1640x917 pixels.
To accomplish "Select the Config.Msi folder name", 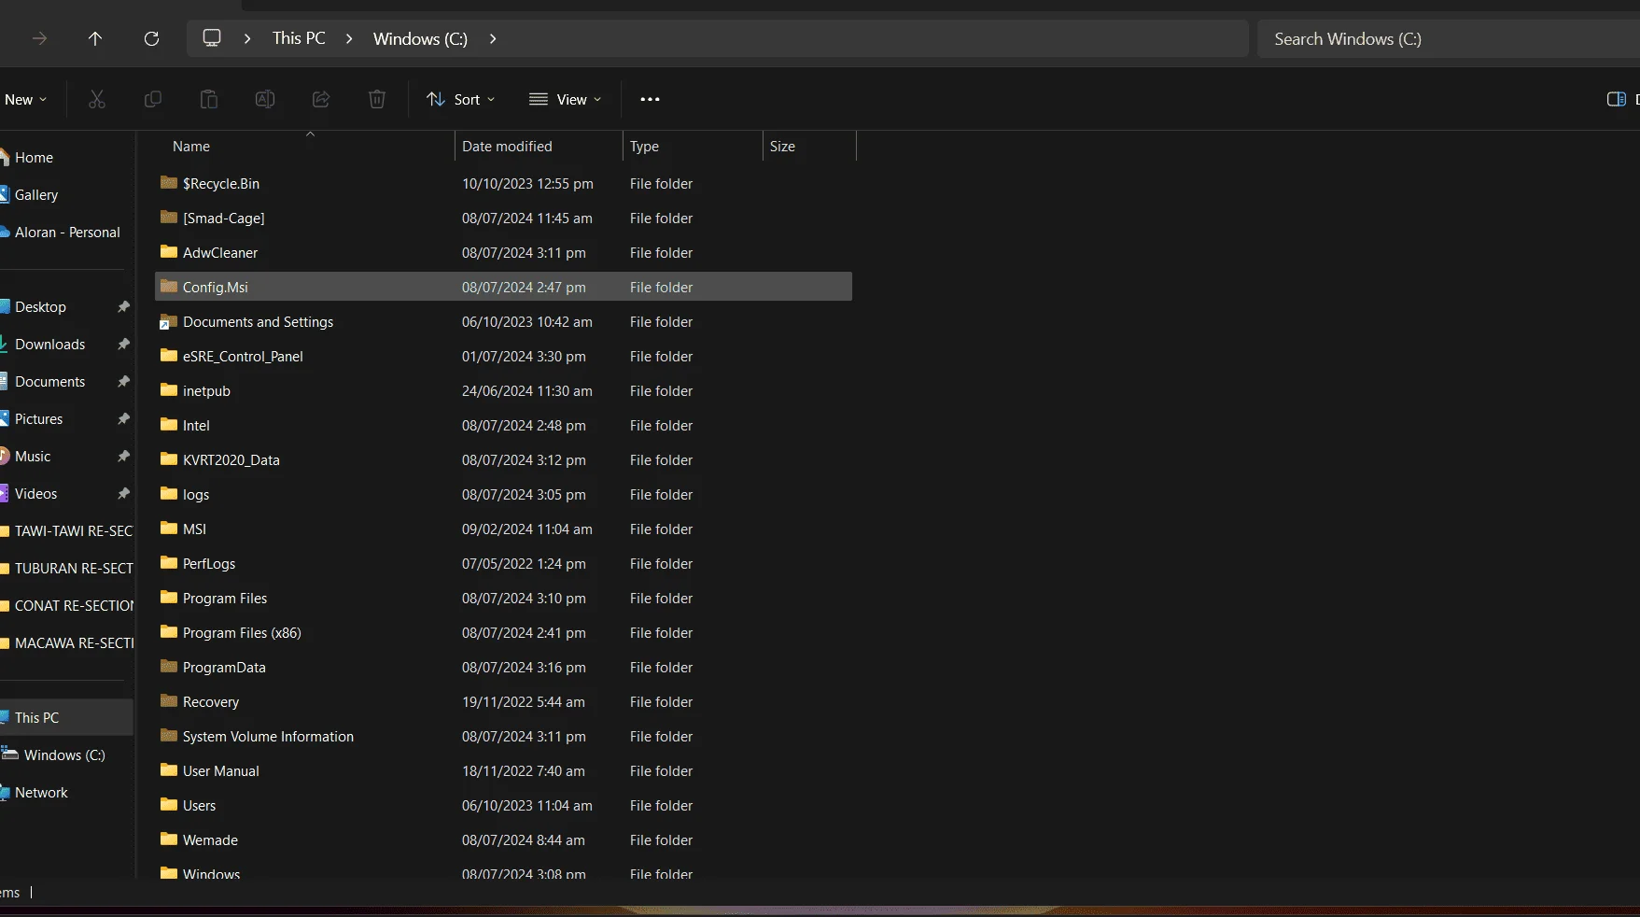I will click(216, 288).
